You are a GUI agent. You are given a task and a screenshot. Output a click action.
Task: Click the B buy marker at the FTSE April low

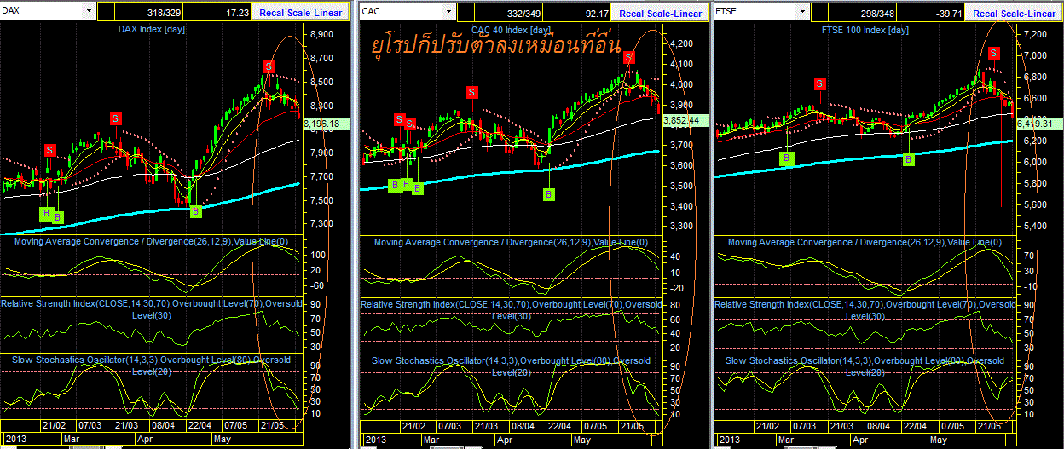pyautogui.click(x=909, y=158)
